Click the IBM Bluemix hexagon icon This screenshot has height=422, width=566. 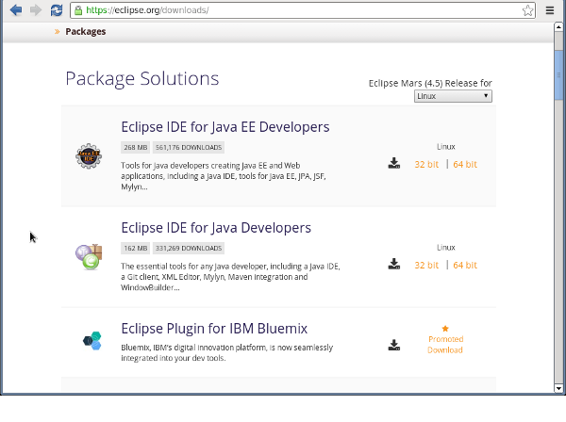[92, 341]
